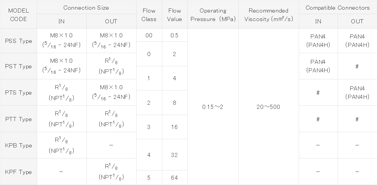Screen dimensions: 377x185
Task: Click the PTS Type model cell
Action: 18,92
